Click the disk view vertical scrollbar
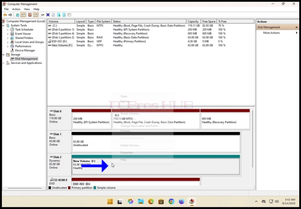The height and width of the screenshot is (209, 301). (x=252, y=138)
